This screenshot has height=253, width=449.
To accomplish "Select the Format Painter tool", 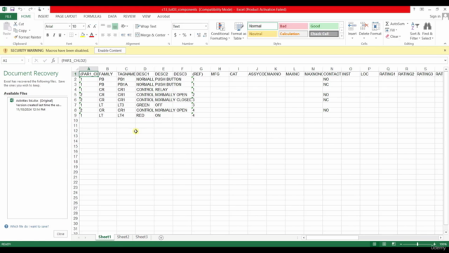I will [x=27, y=37].
